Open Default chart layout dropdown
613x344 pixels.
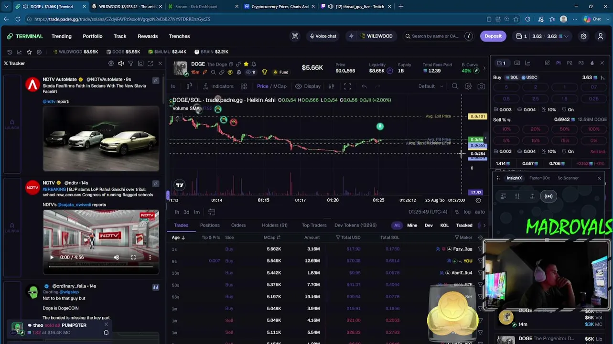[x=430, y=86]
